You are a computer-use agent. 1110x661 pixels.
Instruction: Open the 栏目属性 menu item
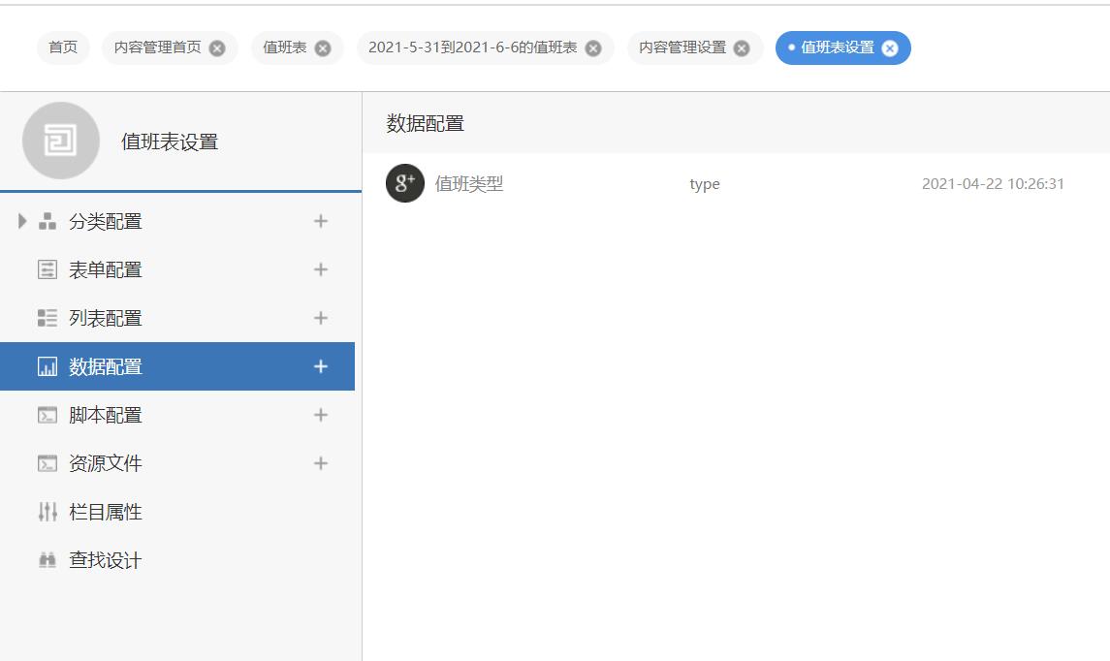105,513
